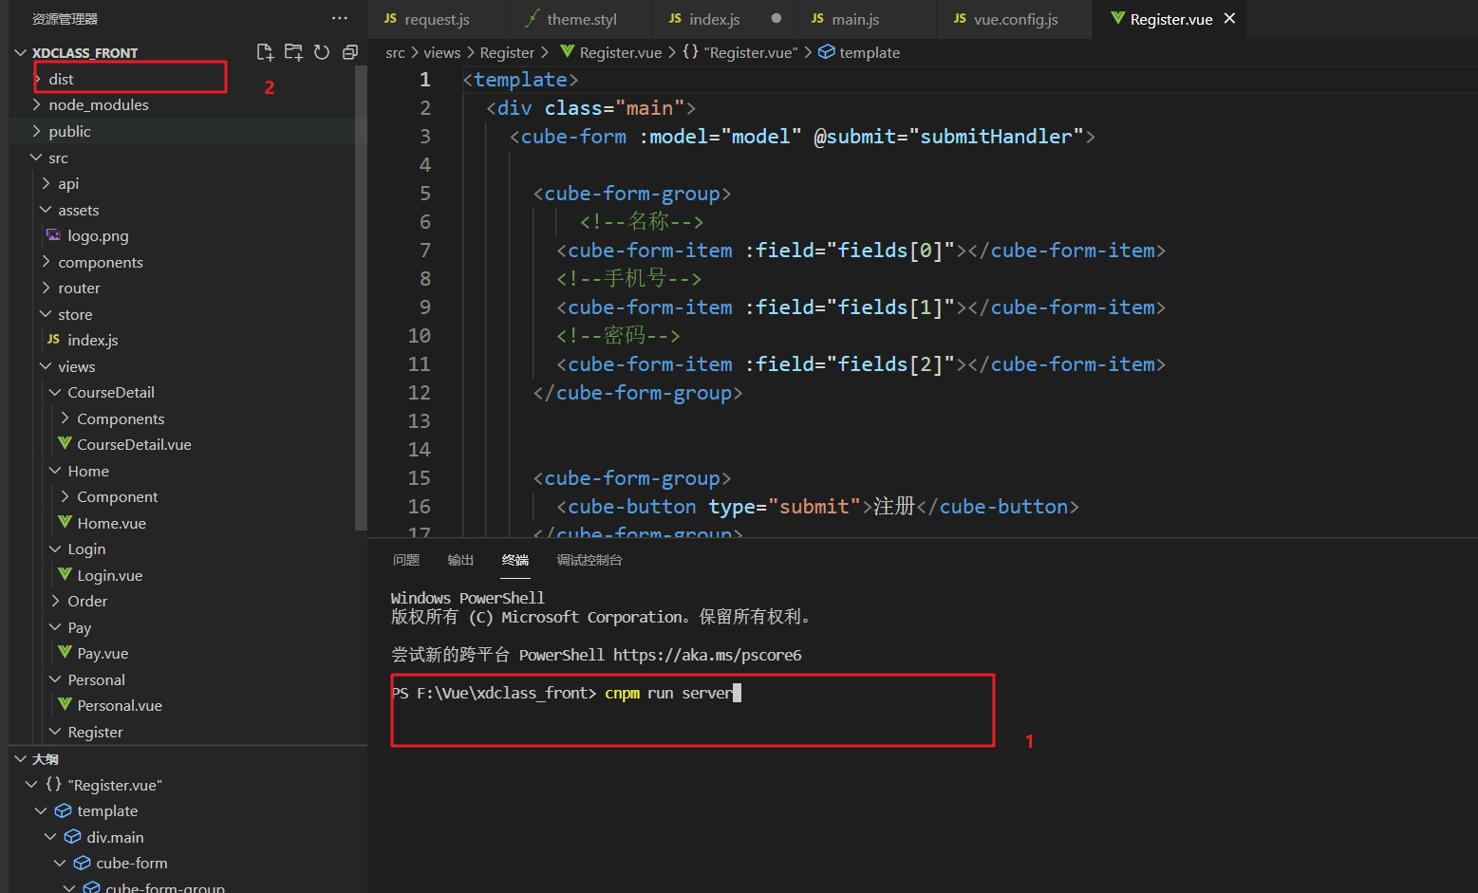The height and width of the screenshot is (893, 1478).
Task: Click the New File icon in explorer header
Action: [265, 52]
